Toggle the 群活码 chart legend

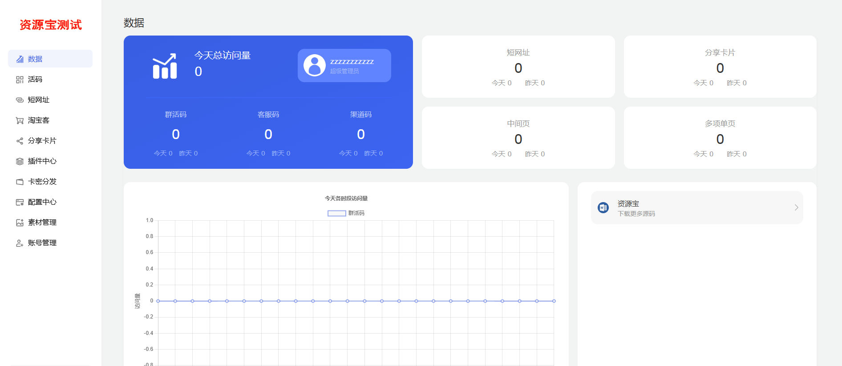[x=346, y=213]
